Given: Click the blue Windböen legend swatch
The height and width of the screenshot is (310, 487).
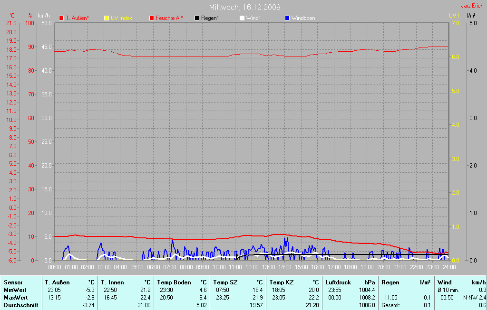Looking at the screenshot, I should pyautogui.click(x=287, y=18).
